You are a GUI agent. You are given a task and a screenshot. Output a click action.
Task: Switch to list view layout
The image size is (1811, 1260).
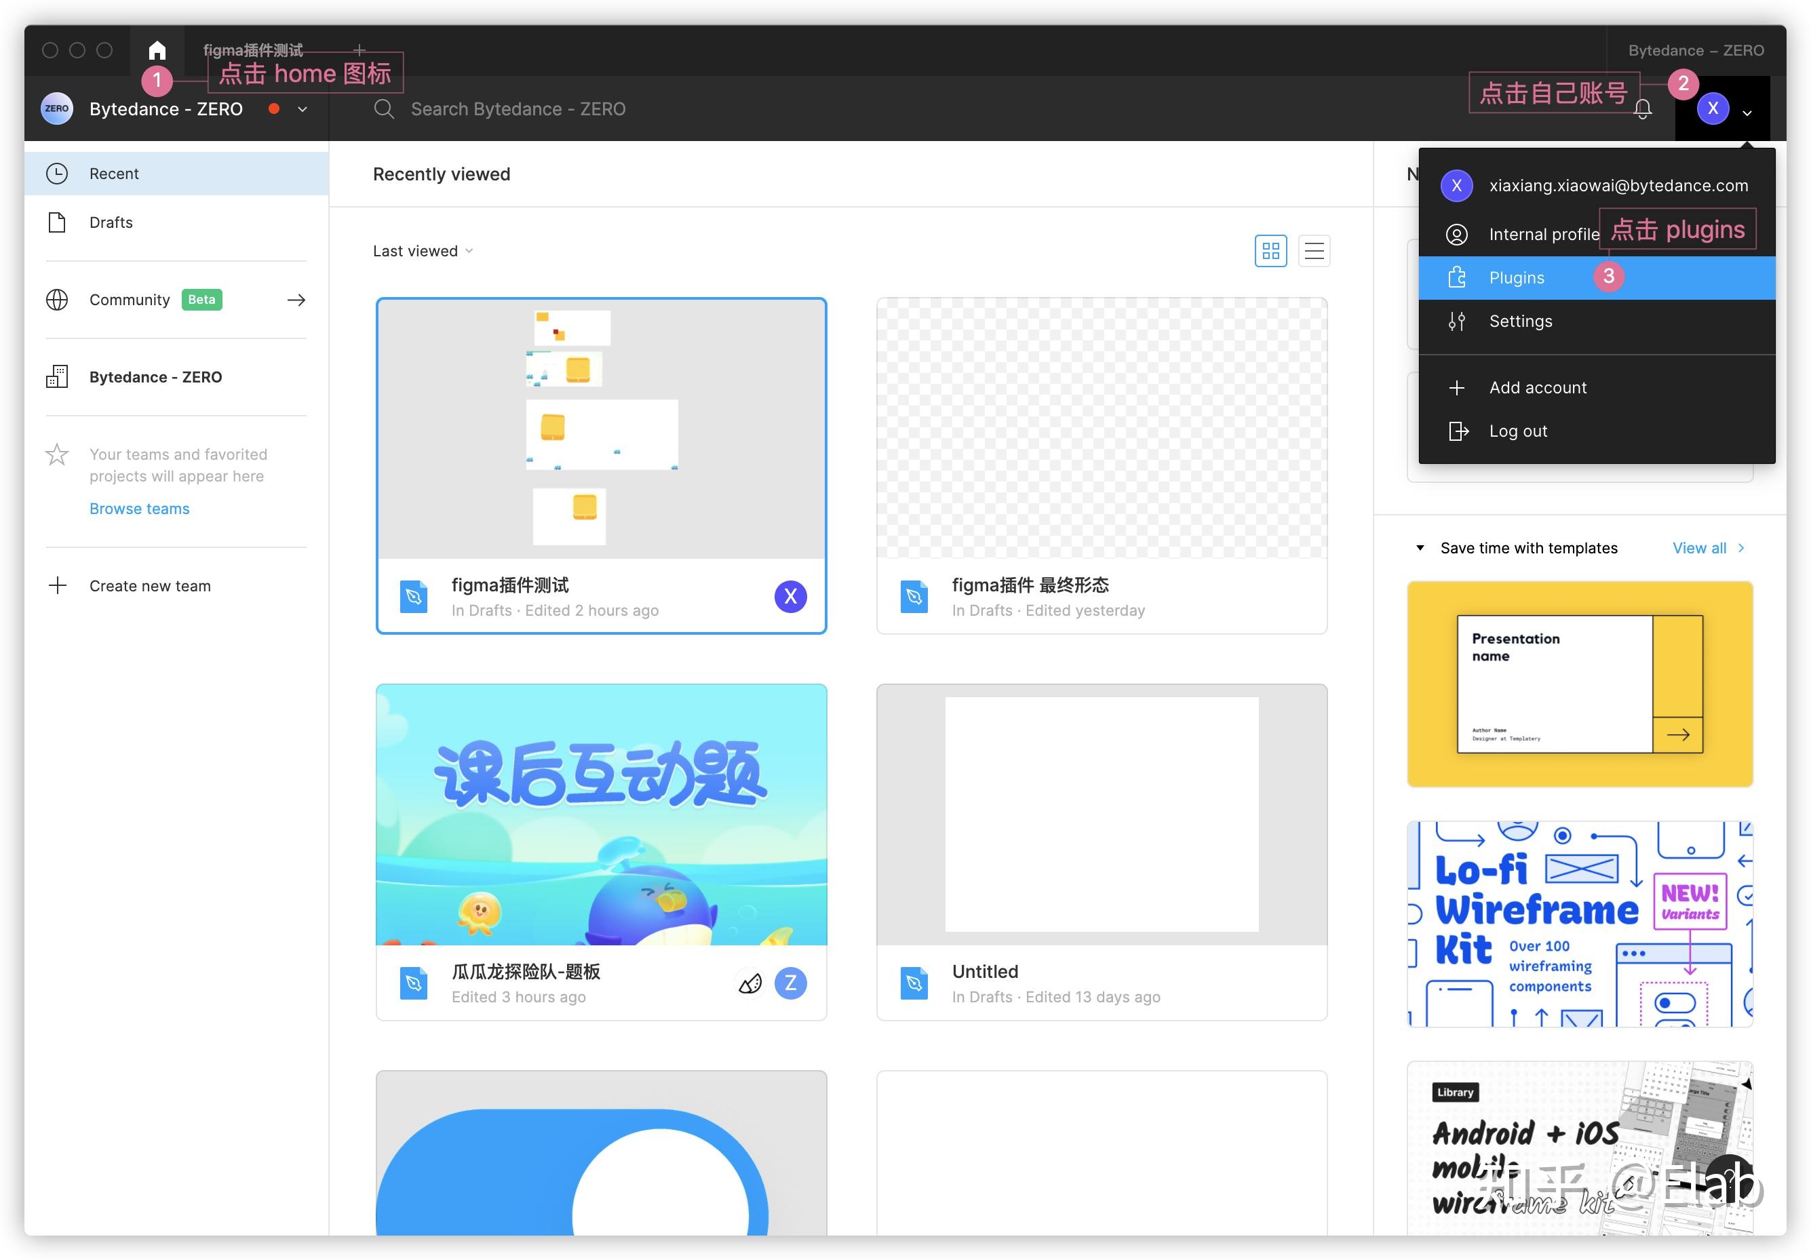pyautogui.click(x=1314, y=251)
